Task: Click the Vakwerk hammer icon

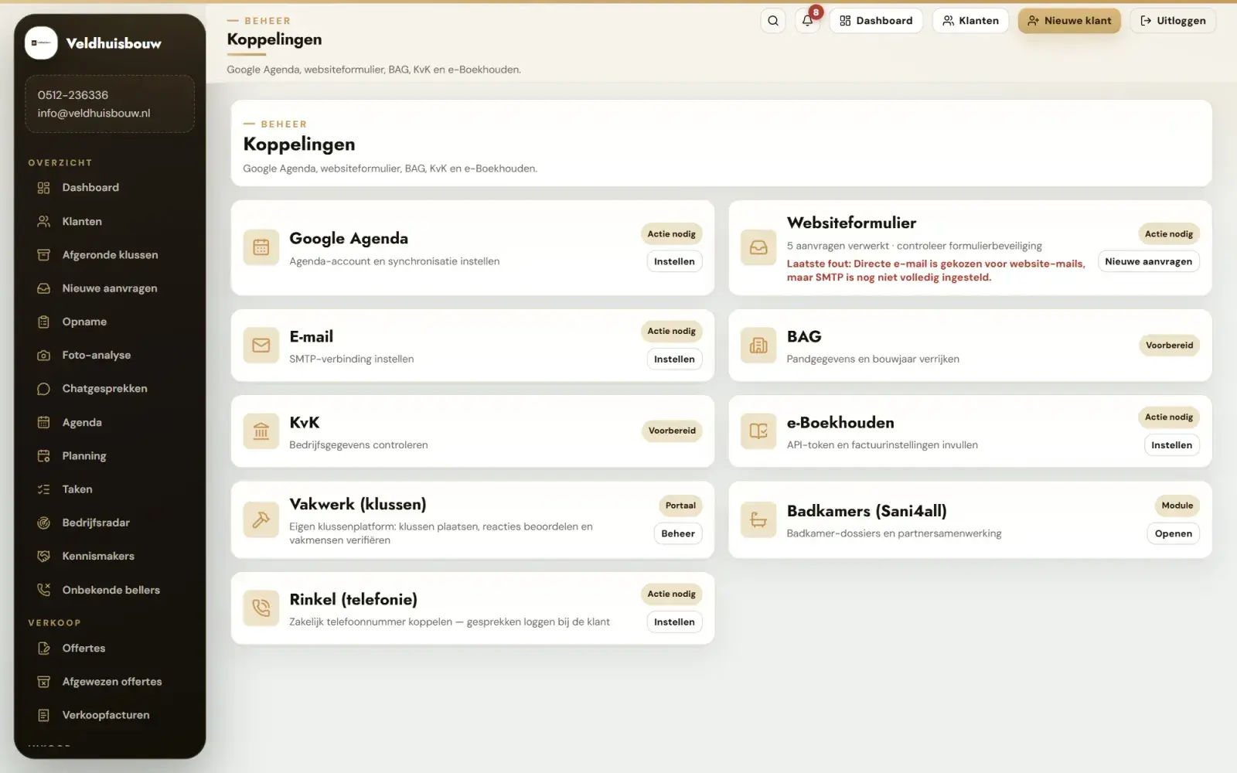Action: click(261, 519)
